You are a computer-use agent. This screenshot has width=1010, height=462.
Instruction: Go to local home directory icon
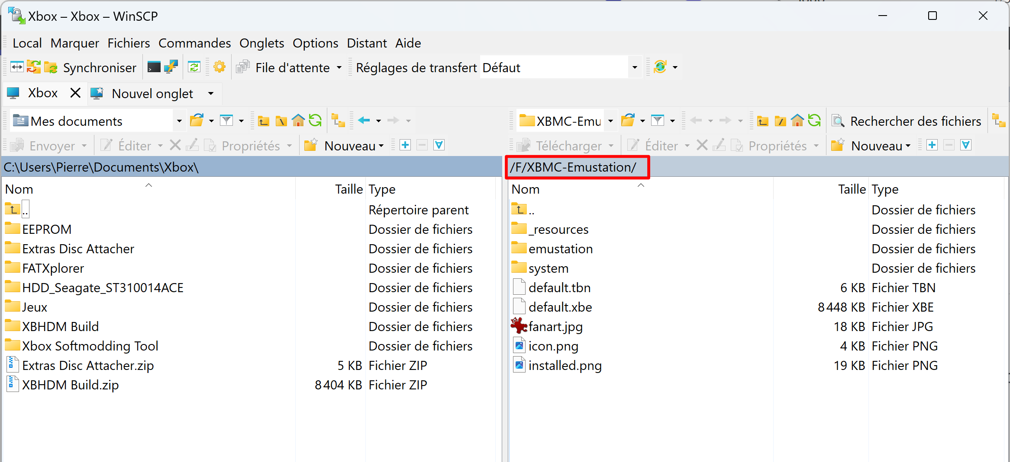[298, 121]
